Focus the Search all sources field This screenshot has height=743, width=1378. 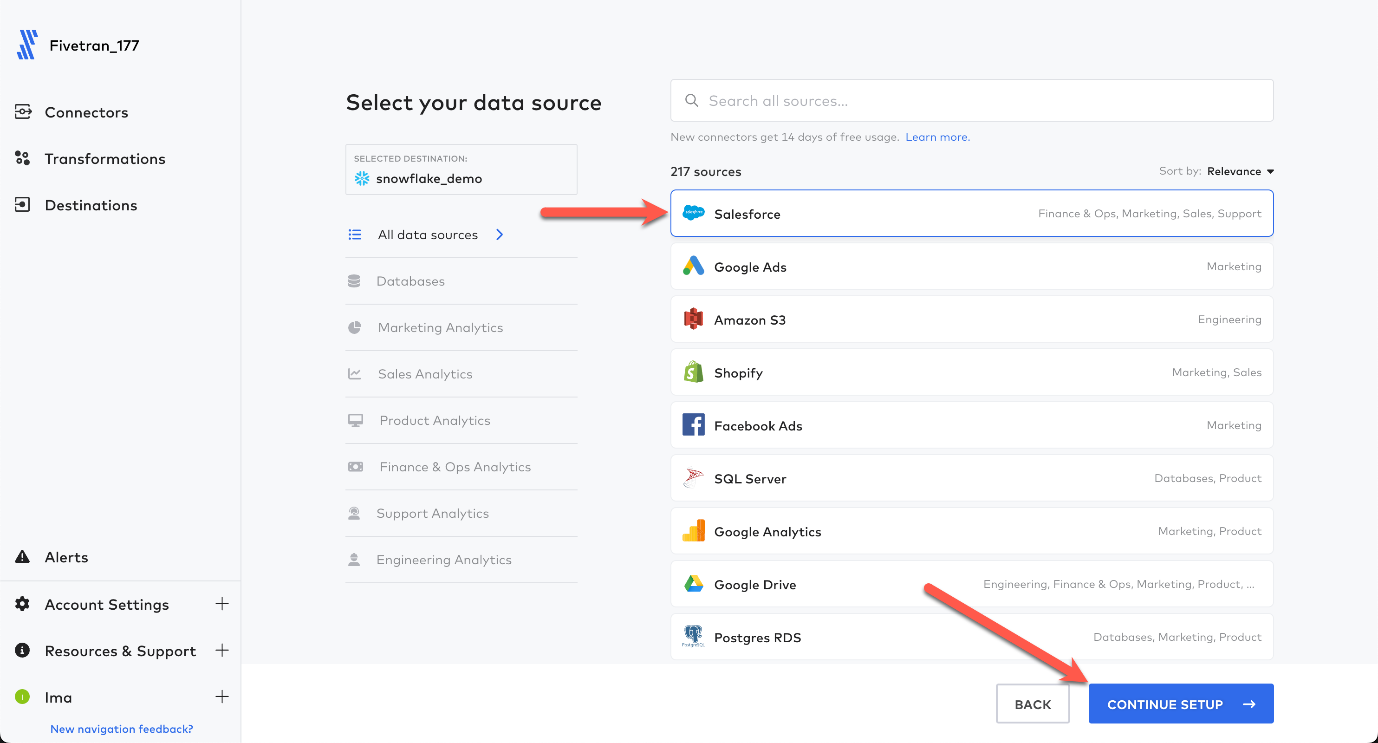click(971, 101)
